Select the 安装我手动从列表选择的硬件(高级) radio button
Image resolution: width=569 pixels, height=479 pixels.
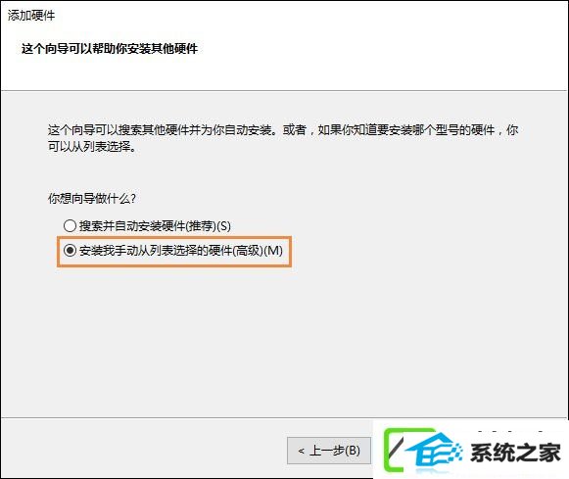click(70, 250)
